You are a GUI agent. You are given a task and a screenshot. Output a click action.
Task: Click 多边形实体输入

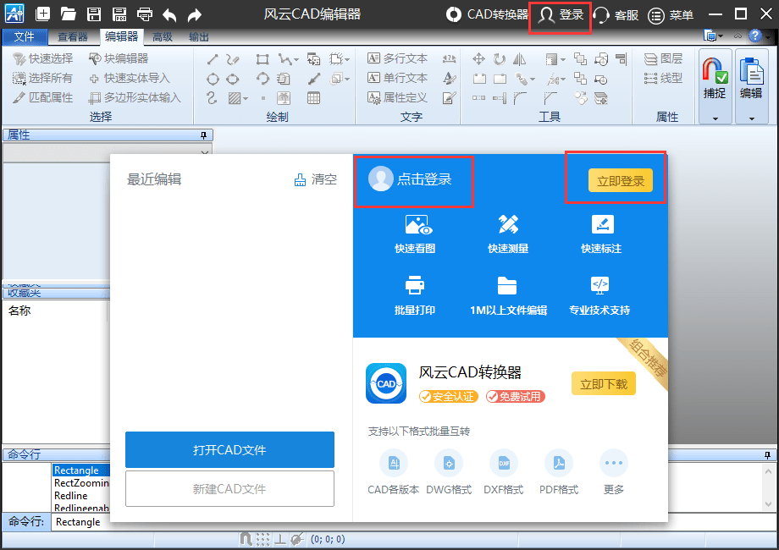tap(135, 97)
